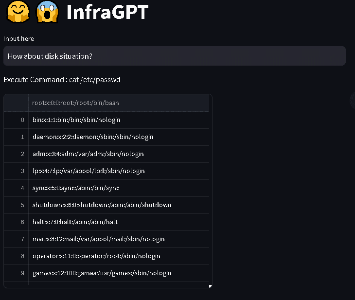
Task: Select the operator:x:11:0 cell
Action: [x=119, y=256]
